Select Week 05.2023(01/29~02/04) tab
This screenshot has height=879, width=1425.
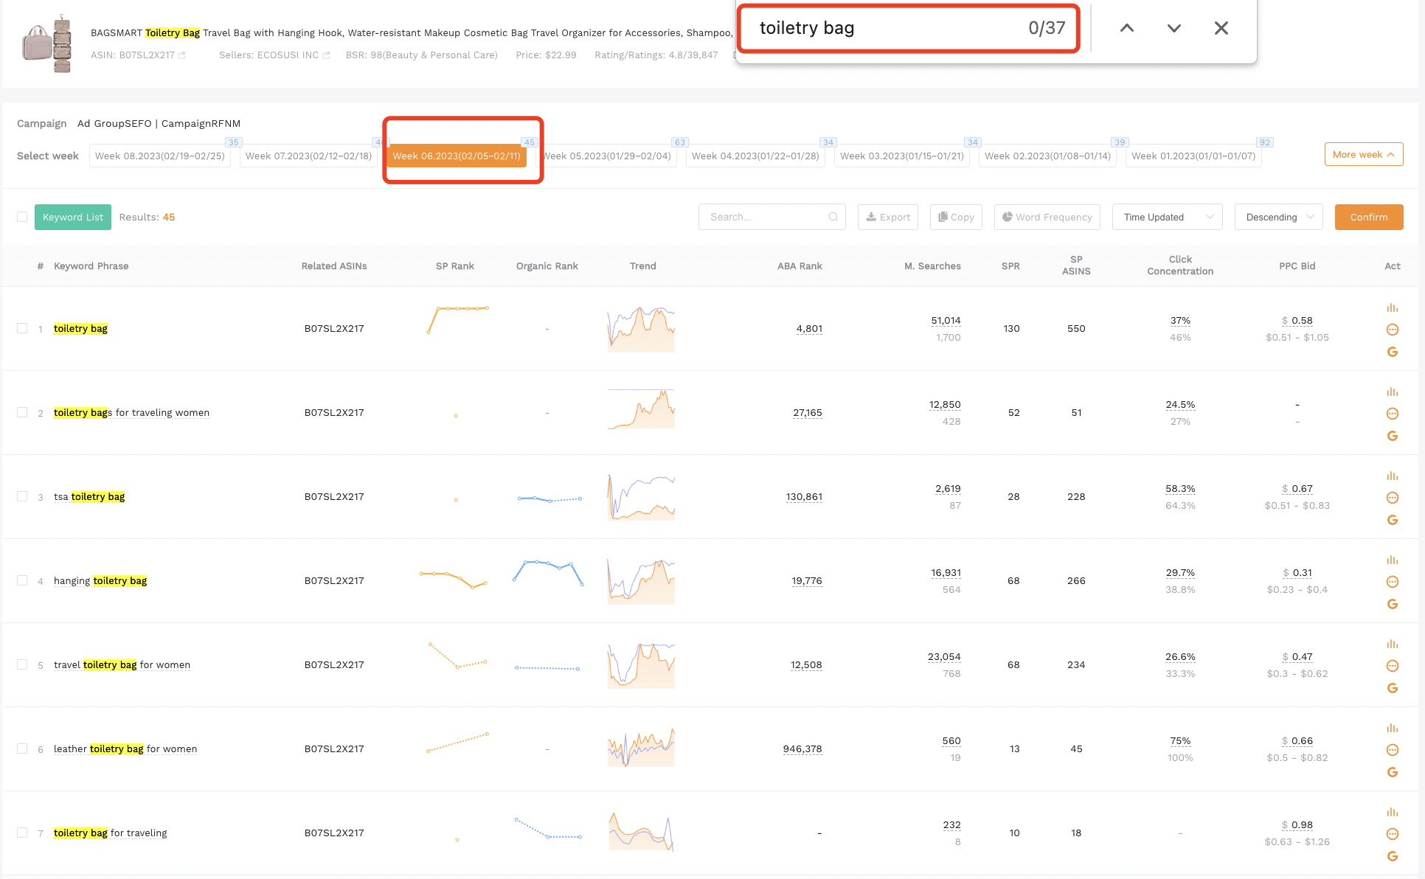[608, 156]
